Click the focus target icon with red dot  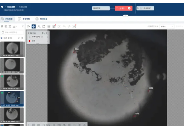pos(74,26)
